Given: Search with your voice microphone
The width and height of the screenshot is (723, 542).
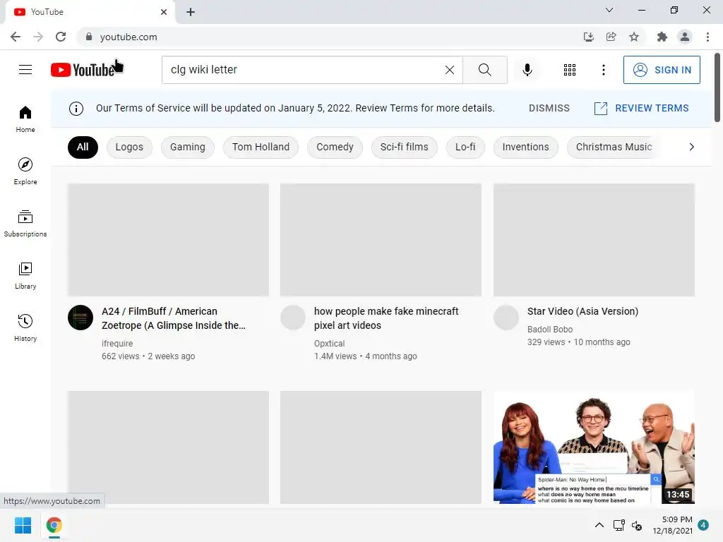Looking at the screenshot, I should click(x=527, y=70).
